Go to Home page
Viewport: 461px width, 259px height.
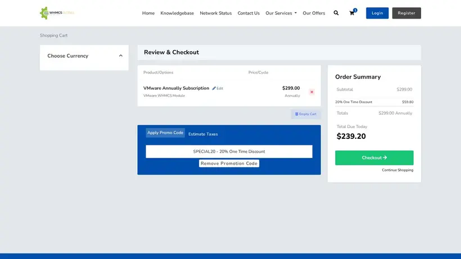(x=148, y=13)
